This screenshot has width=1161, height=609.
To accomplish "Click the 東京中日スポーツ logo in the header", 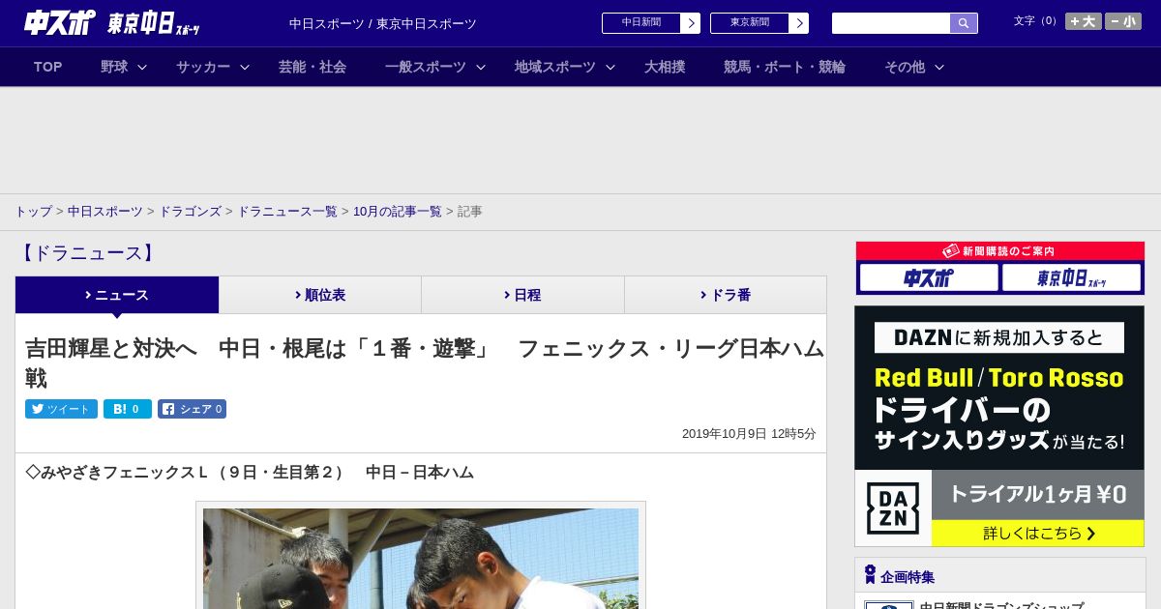I will point(154,23).
